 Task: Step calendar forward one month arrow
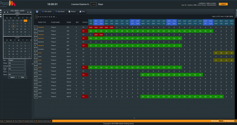pos(28,12)
